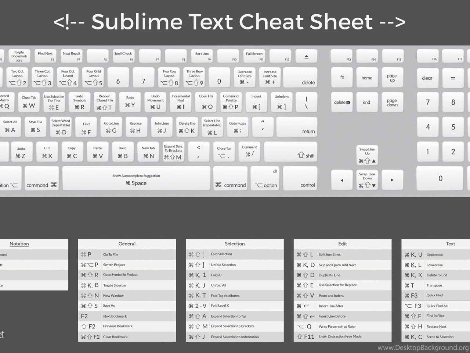
Task: Click the Four Col. Layout key
Action: [x=68, y=78]
